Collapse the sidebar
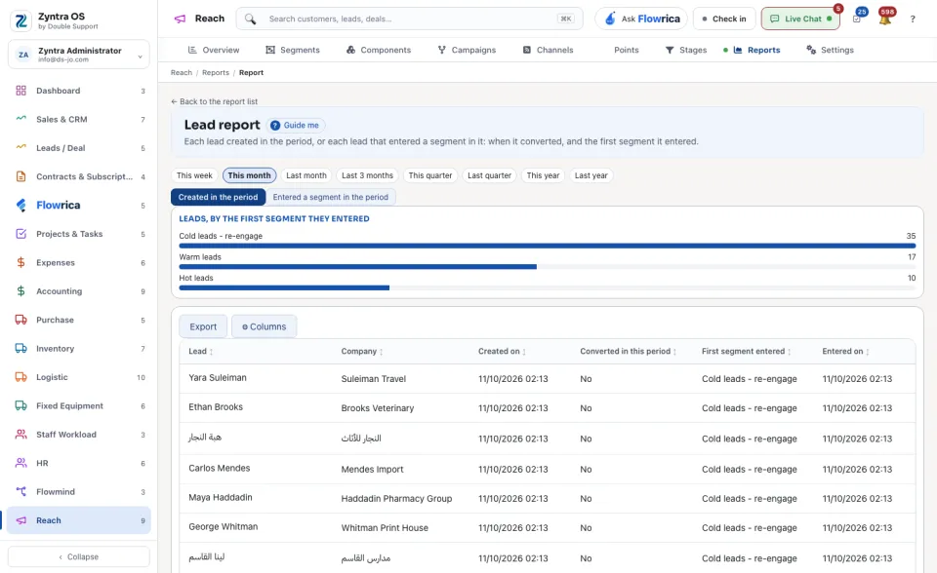 click(x=79, y=556)
